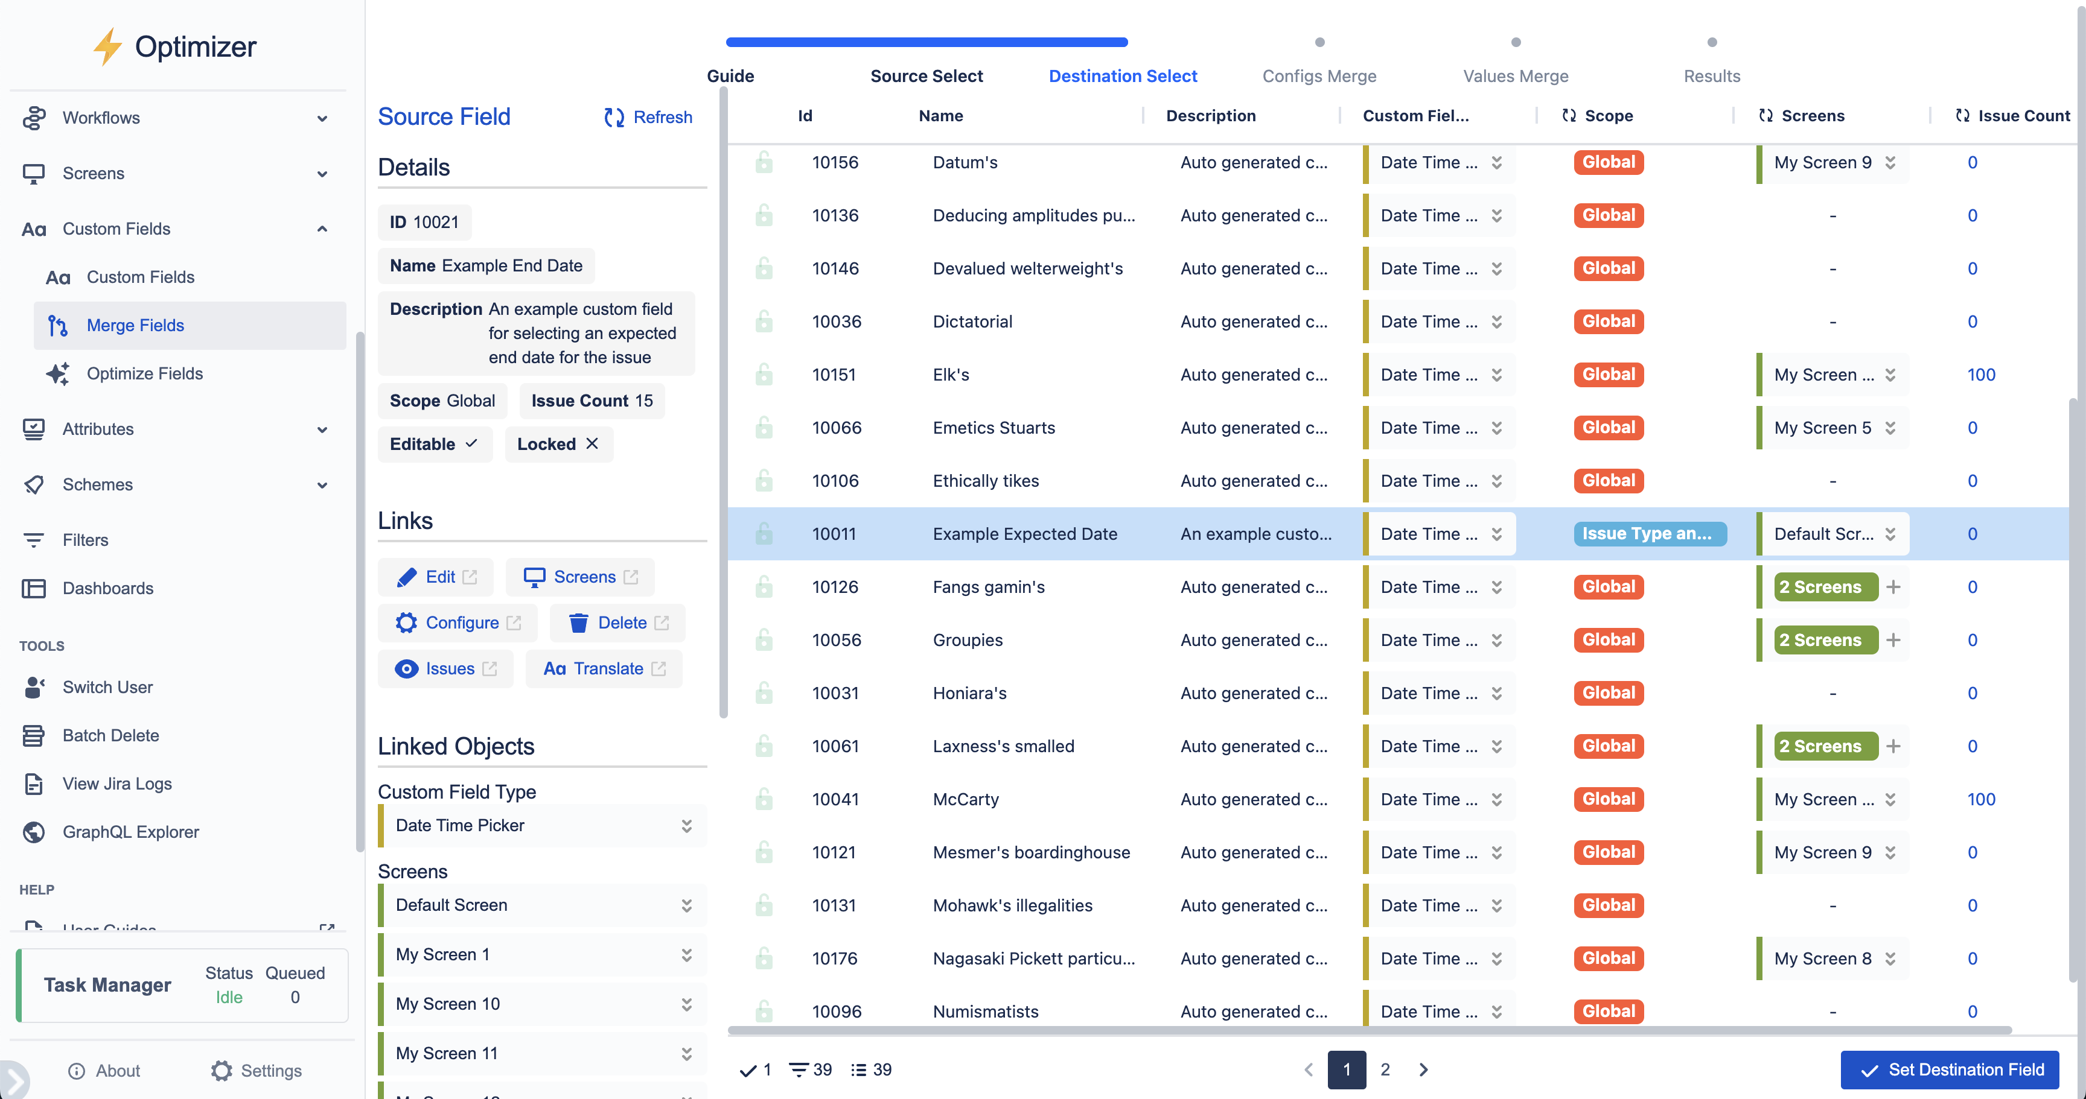The image size is (2086, 1099).
Task: Click plus icon next to Groupies screens
Action: click(1893, 640)
